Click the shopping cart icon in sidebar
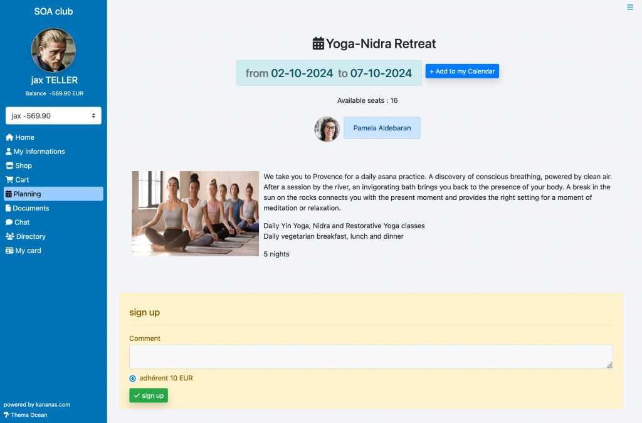This screenshot has height=423, width=642. coord(9,180)
